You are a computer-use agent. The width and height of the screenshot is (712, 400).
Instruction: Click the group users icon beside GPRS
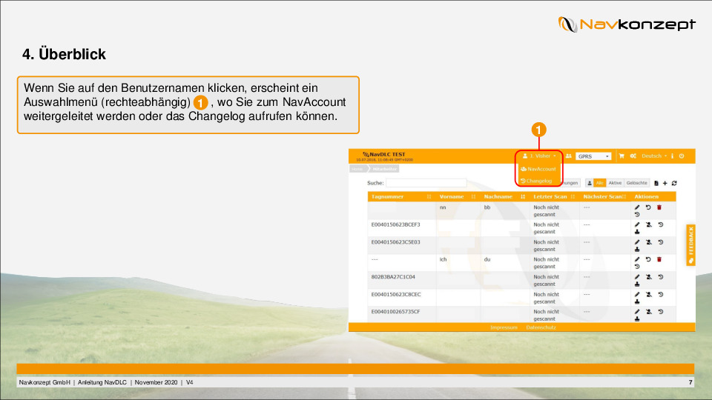coord(569,156)
